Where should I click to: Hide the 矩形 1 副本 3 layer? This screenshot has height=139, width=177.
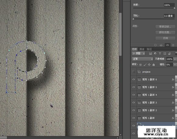click(134, 102)
